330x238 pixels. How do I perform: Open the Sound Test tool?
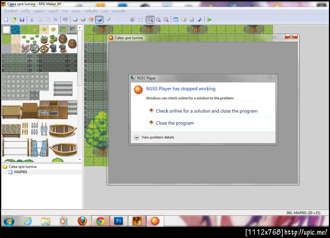pyautogui.click(x=200, y=20)
